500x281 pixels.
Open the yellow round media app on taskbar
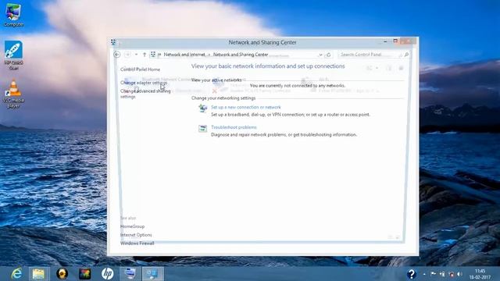[62, 274]
